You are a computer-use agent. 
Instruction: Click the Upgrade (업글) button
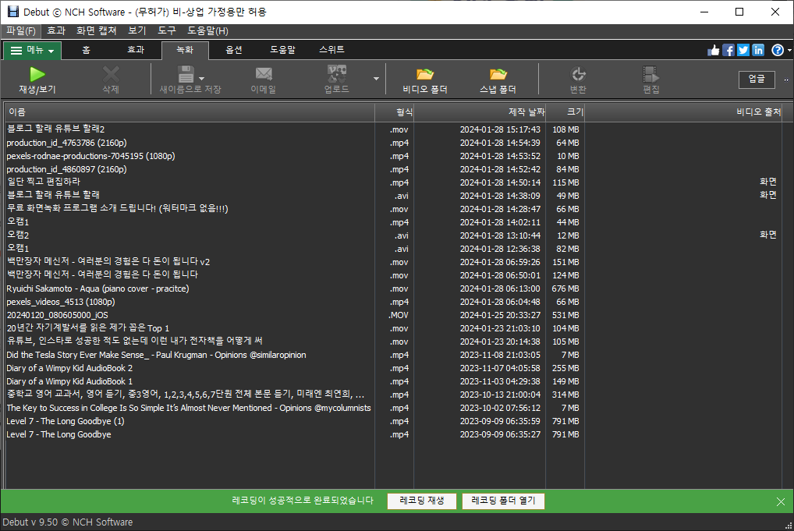pyautogui.click(x=757, y=79)
